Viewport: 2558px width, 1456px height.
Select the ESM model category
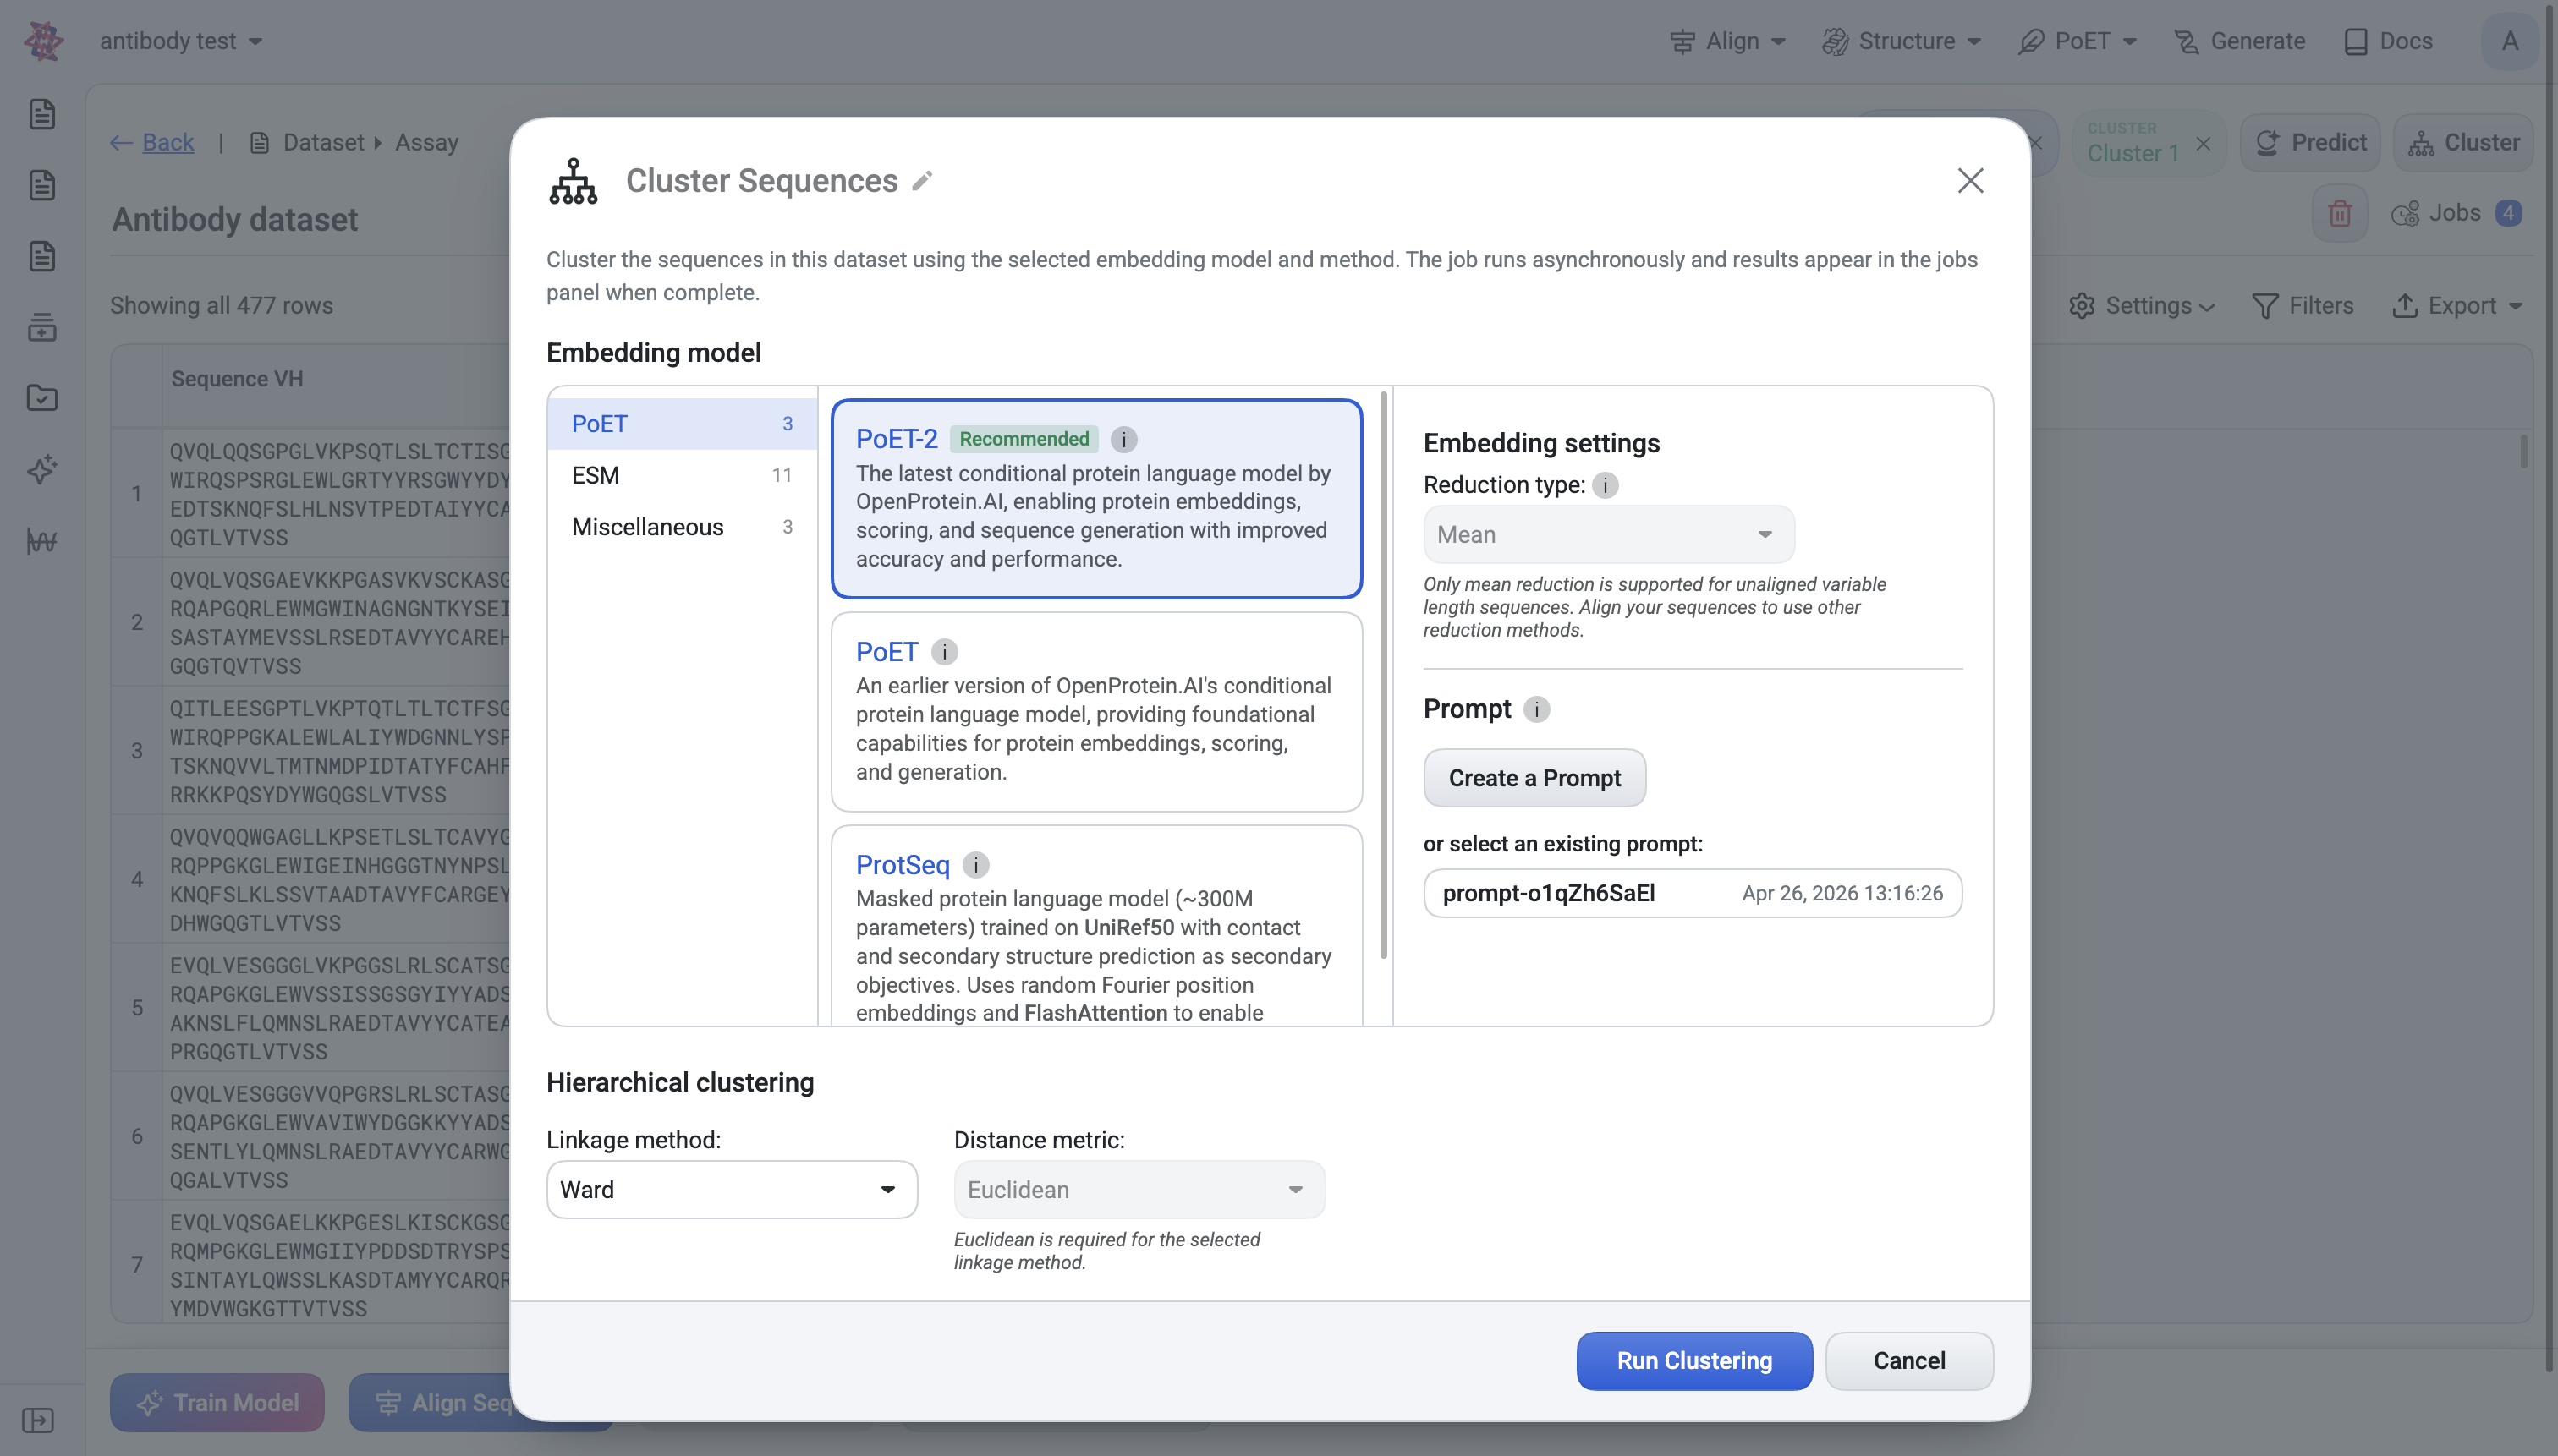(683, 476)
